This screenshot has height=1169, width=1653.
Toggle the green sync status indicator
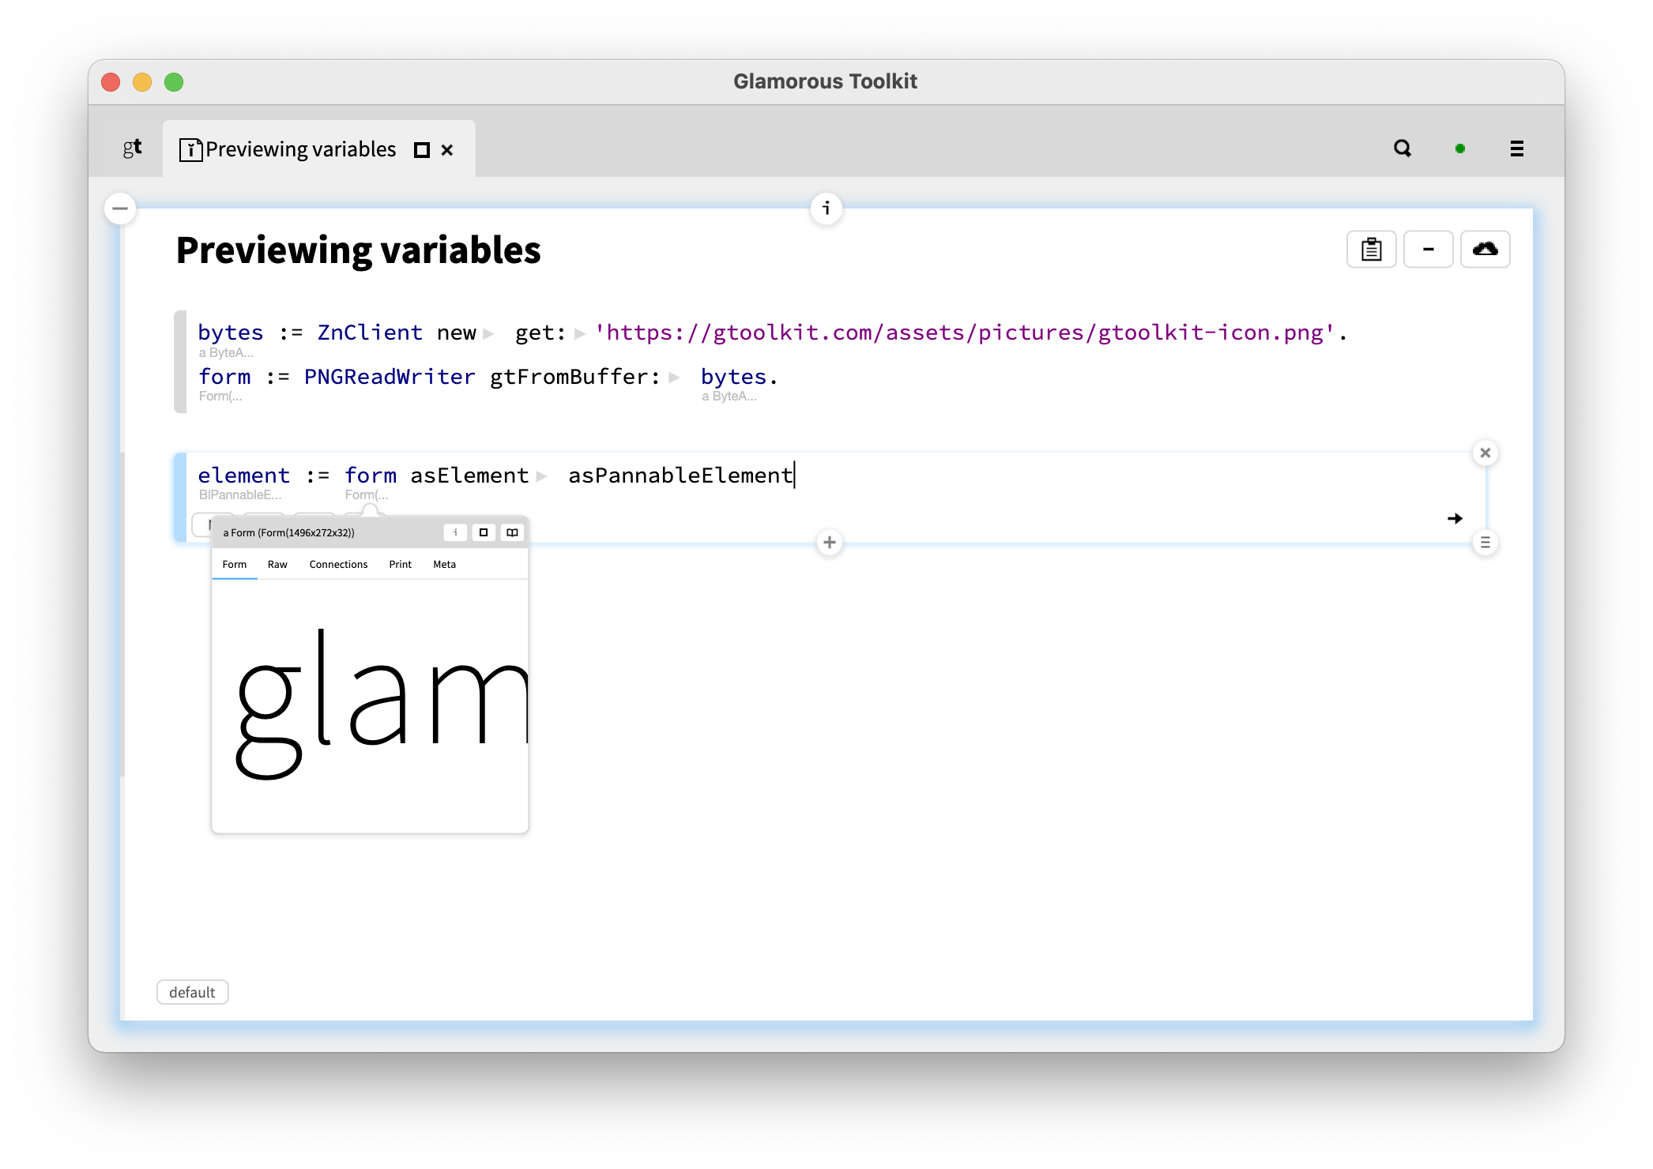pyautogui.click(x=1460, y=148)
